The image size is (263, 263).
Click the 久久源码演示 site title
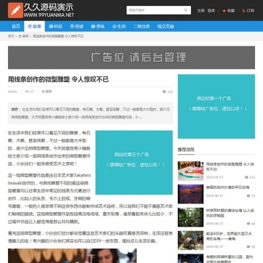[x=49, y=7]
